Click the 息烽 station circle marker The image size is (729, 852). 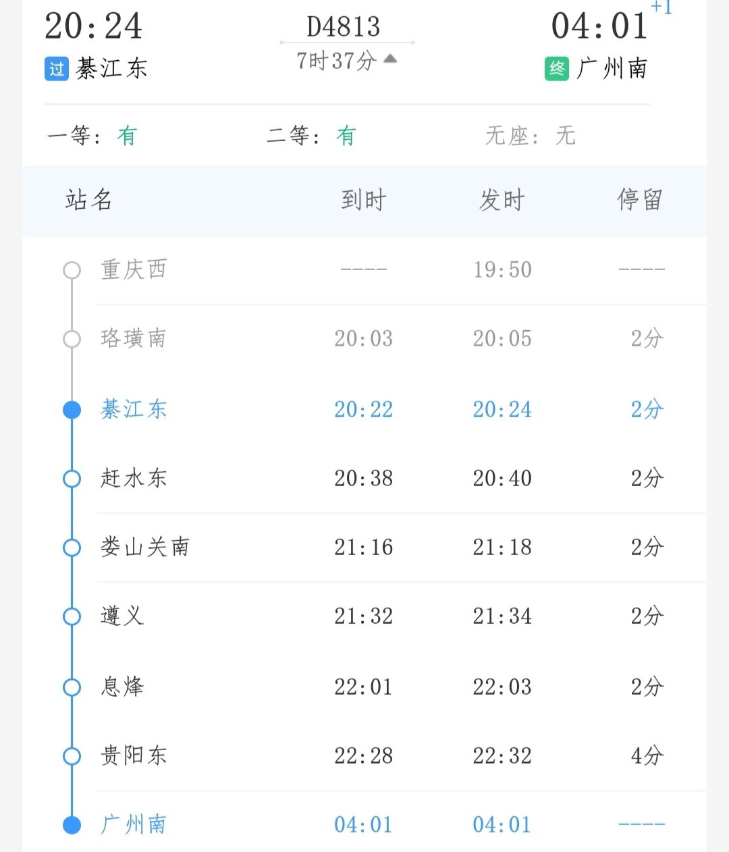click(x=72, y=687)
